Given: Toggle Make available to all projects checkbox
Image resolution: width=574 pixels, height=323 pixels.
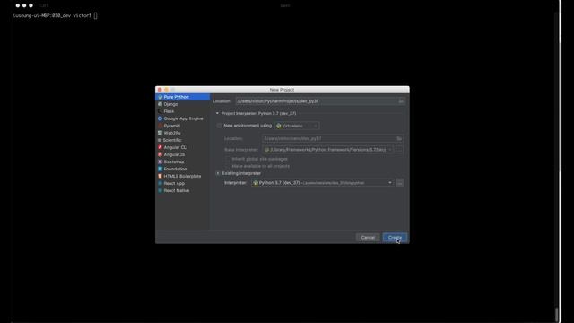Looking at the screenshot, I should (227, 166).
